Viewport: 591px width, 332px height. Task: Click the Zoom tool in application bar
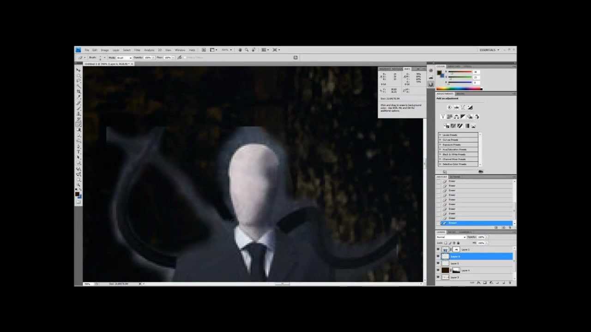click(247, 50)
